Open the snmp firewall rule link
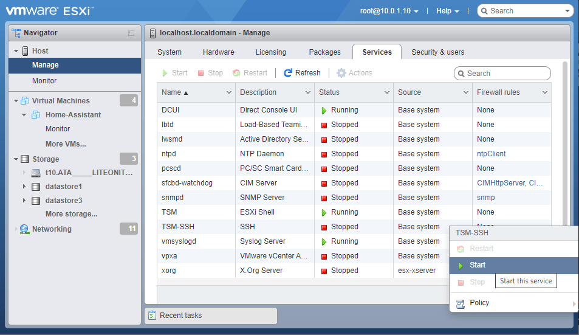The height and width of the screenshot is (335, 579). tap(485, 198)
